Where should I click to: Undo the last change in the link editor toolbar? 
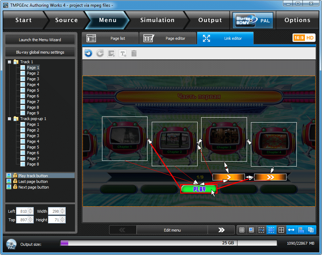(88, 54)
